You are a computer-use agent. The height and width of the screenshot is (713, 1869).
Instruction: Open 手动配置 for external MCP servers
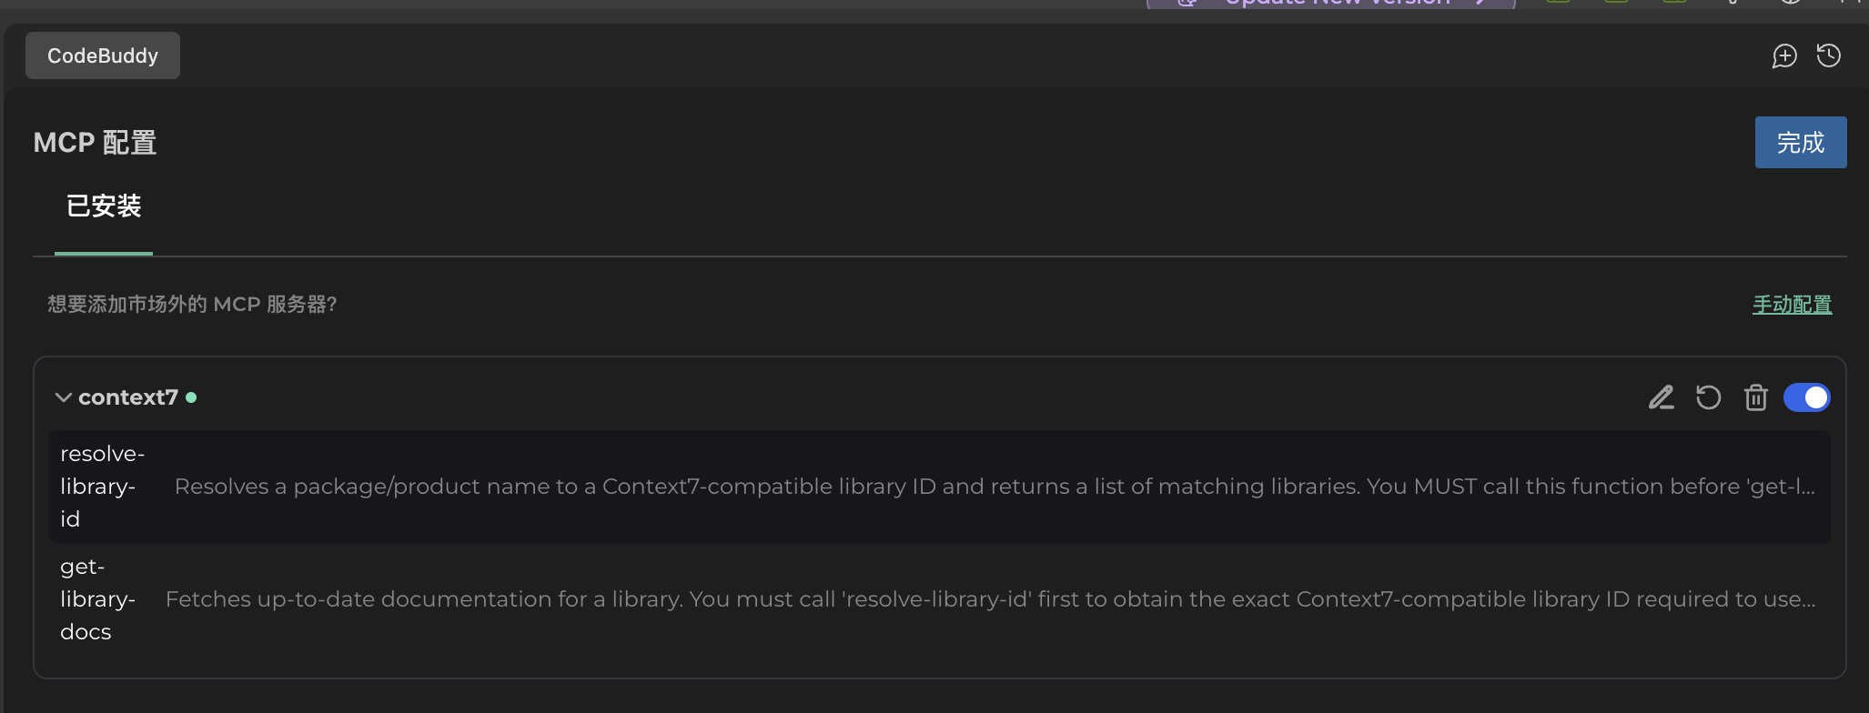[x=1791, y=305]
